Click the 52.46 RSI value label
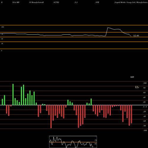Screen dimensions: 148x148 [136, 36]
